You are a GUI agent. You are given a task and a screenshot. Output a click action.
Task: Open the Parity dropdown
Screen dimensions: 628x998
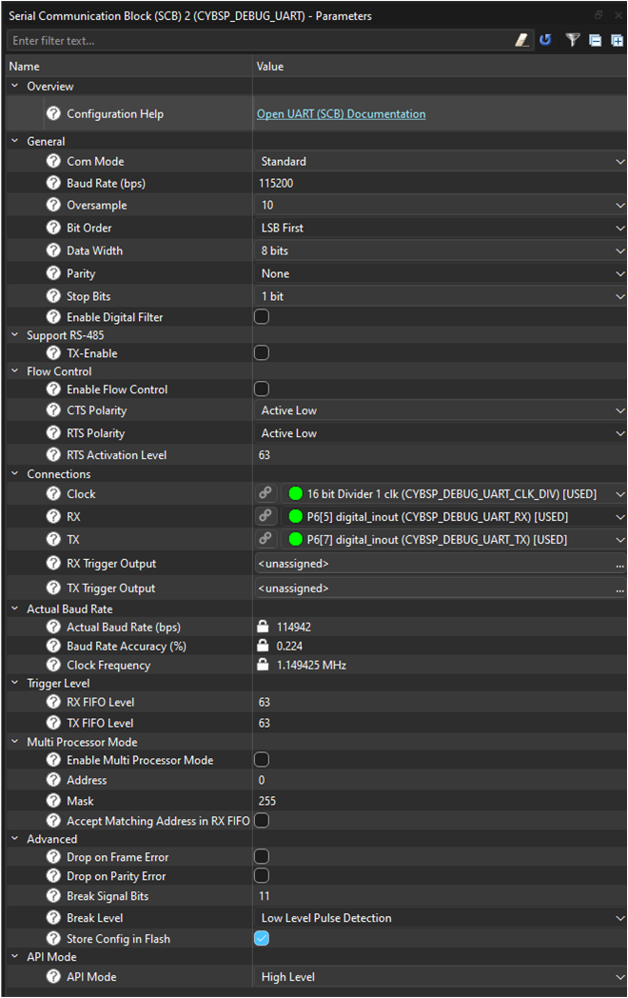pyautogui.click(x=442, y=274)
